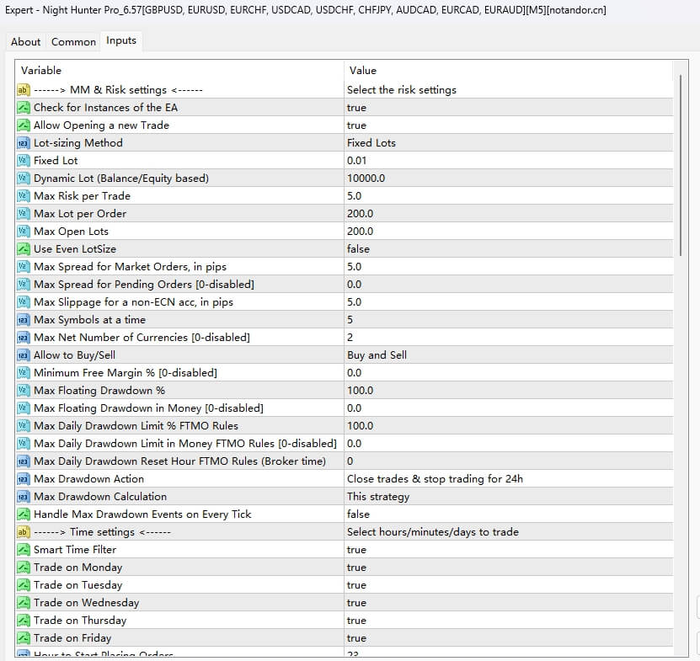The image size is (700, 661).
Task: Select Max Lot per Order value 200.0
Action: point(509,214)
